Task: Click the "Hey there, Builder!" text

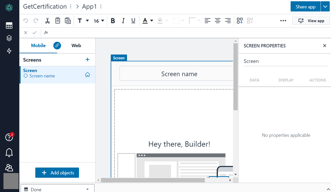Action: (x=179, y=144)
